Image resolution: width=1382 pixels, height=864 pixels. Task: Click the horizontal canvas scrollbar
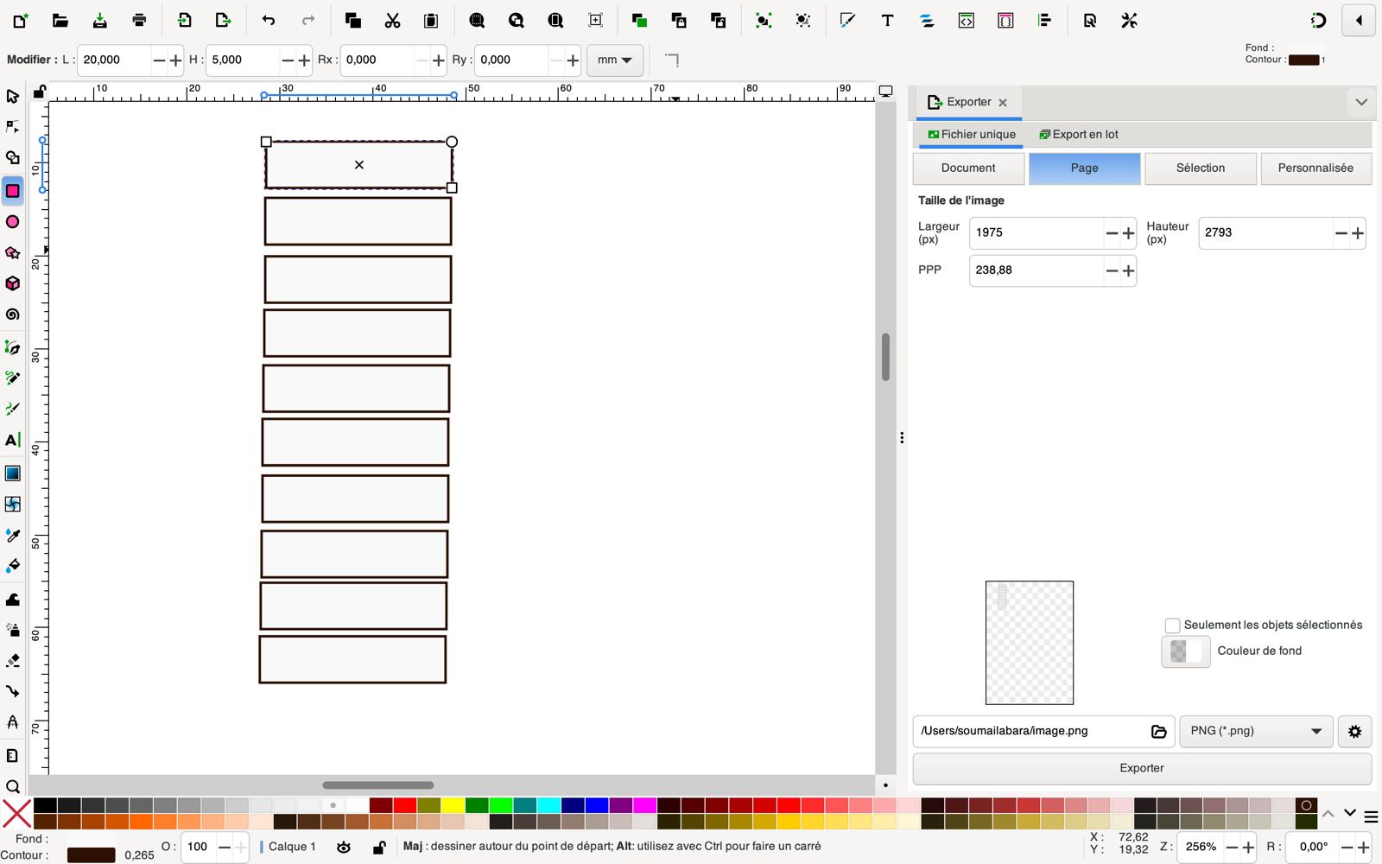click(378, 785)
